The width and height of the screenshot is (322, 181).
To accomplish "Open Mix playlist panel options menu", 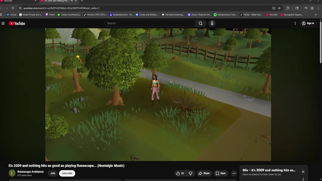I will 303,179.
